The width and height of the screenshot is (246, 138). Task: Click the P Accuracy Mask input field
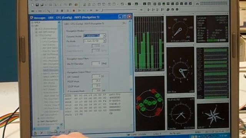(96, 90)
